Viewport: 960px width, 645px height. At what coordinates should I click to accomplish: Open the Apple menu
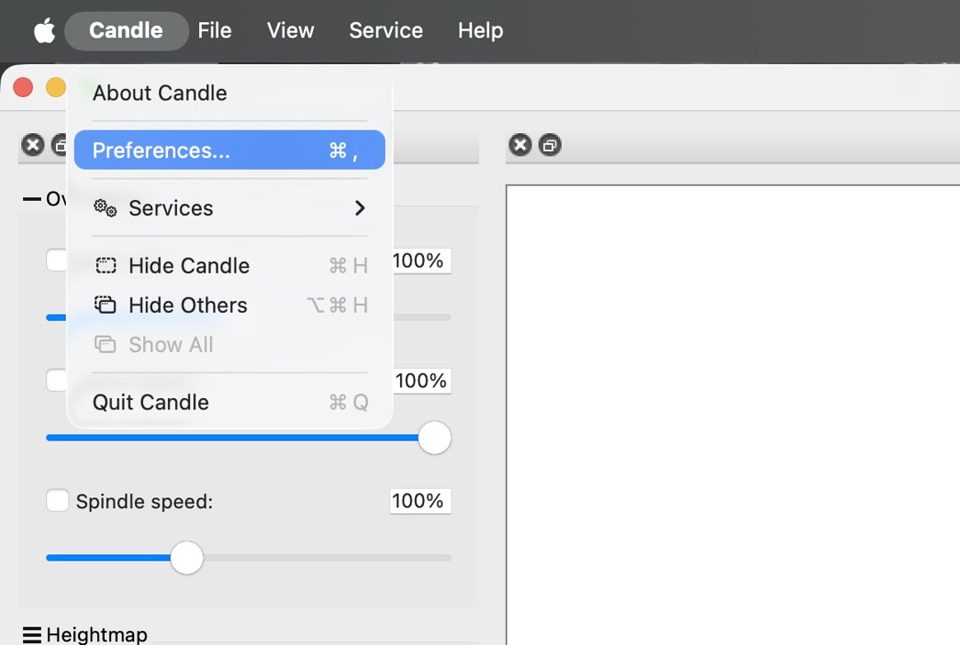(x=44, y=31)
